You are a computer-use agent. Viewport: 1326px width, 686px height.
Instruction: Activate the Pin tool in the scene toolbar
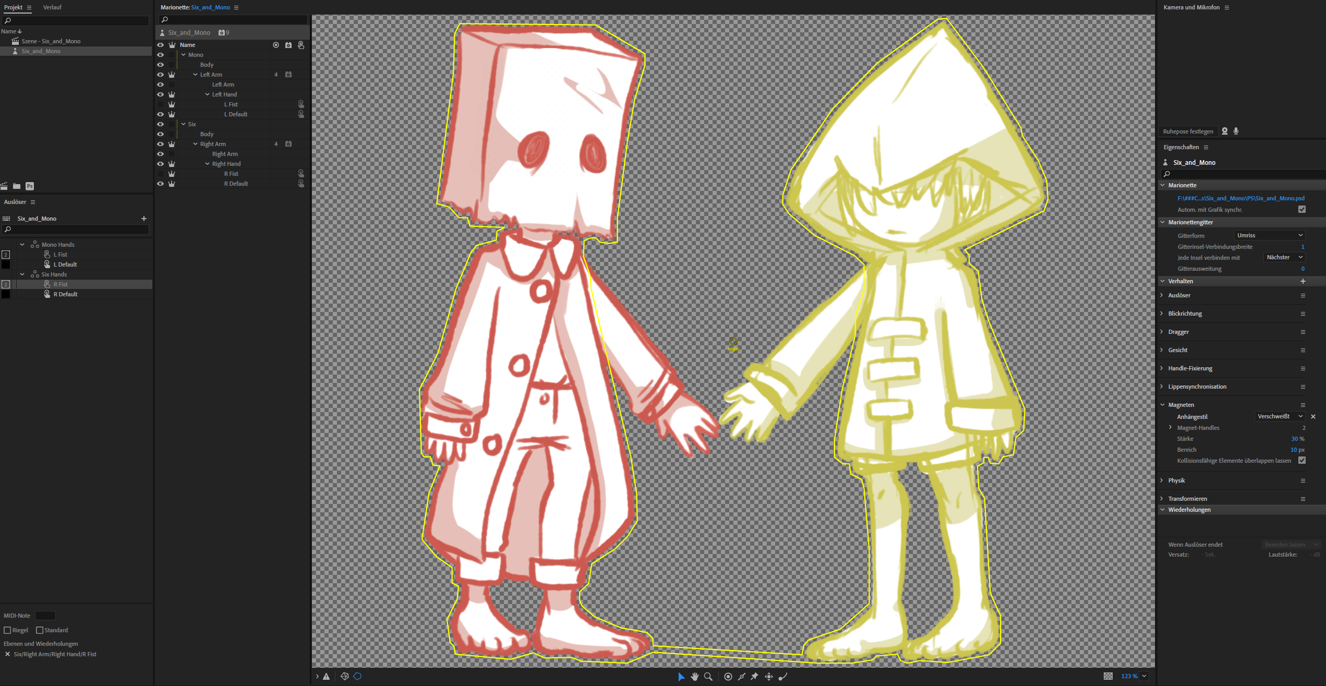[x=755, y=677]
